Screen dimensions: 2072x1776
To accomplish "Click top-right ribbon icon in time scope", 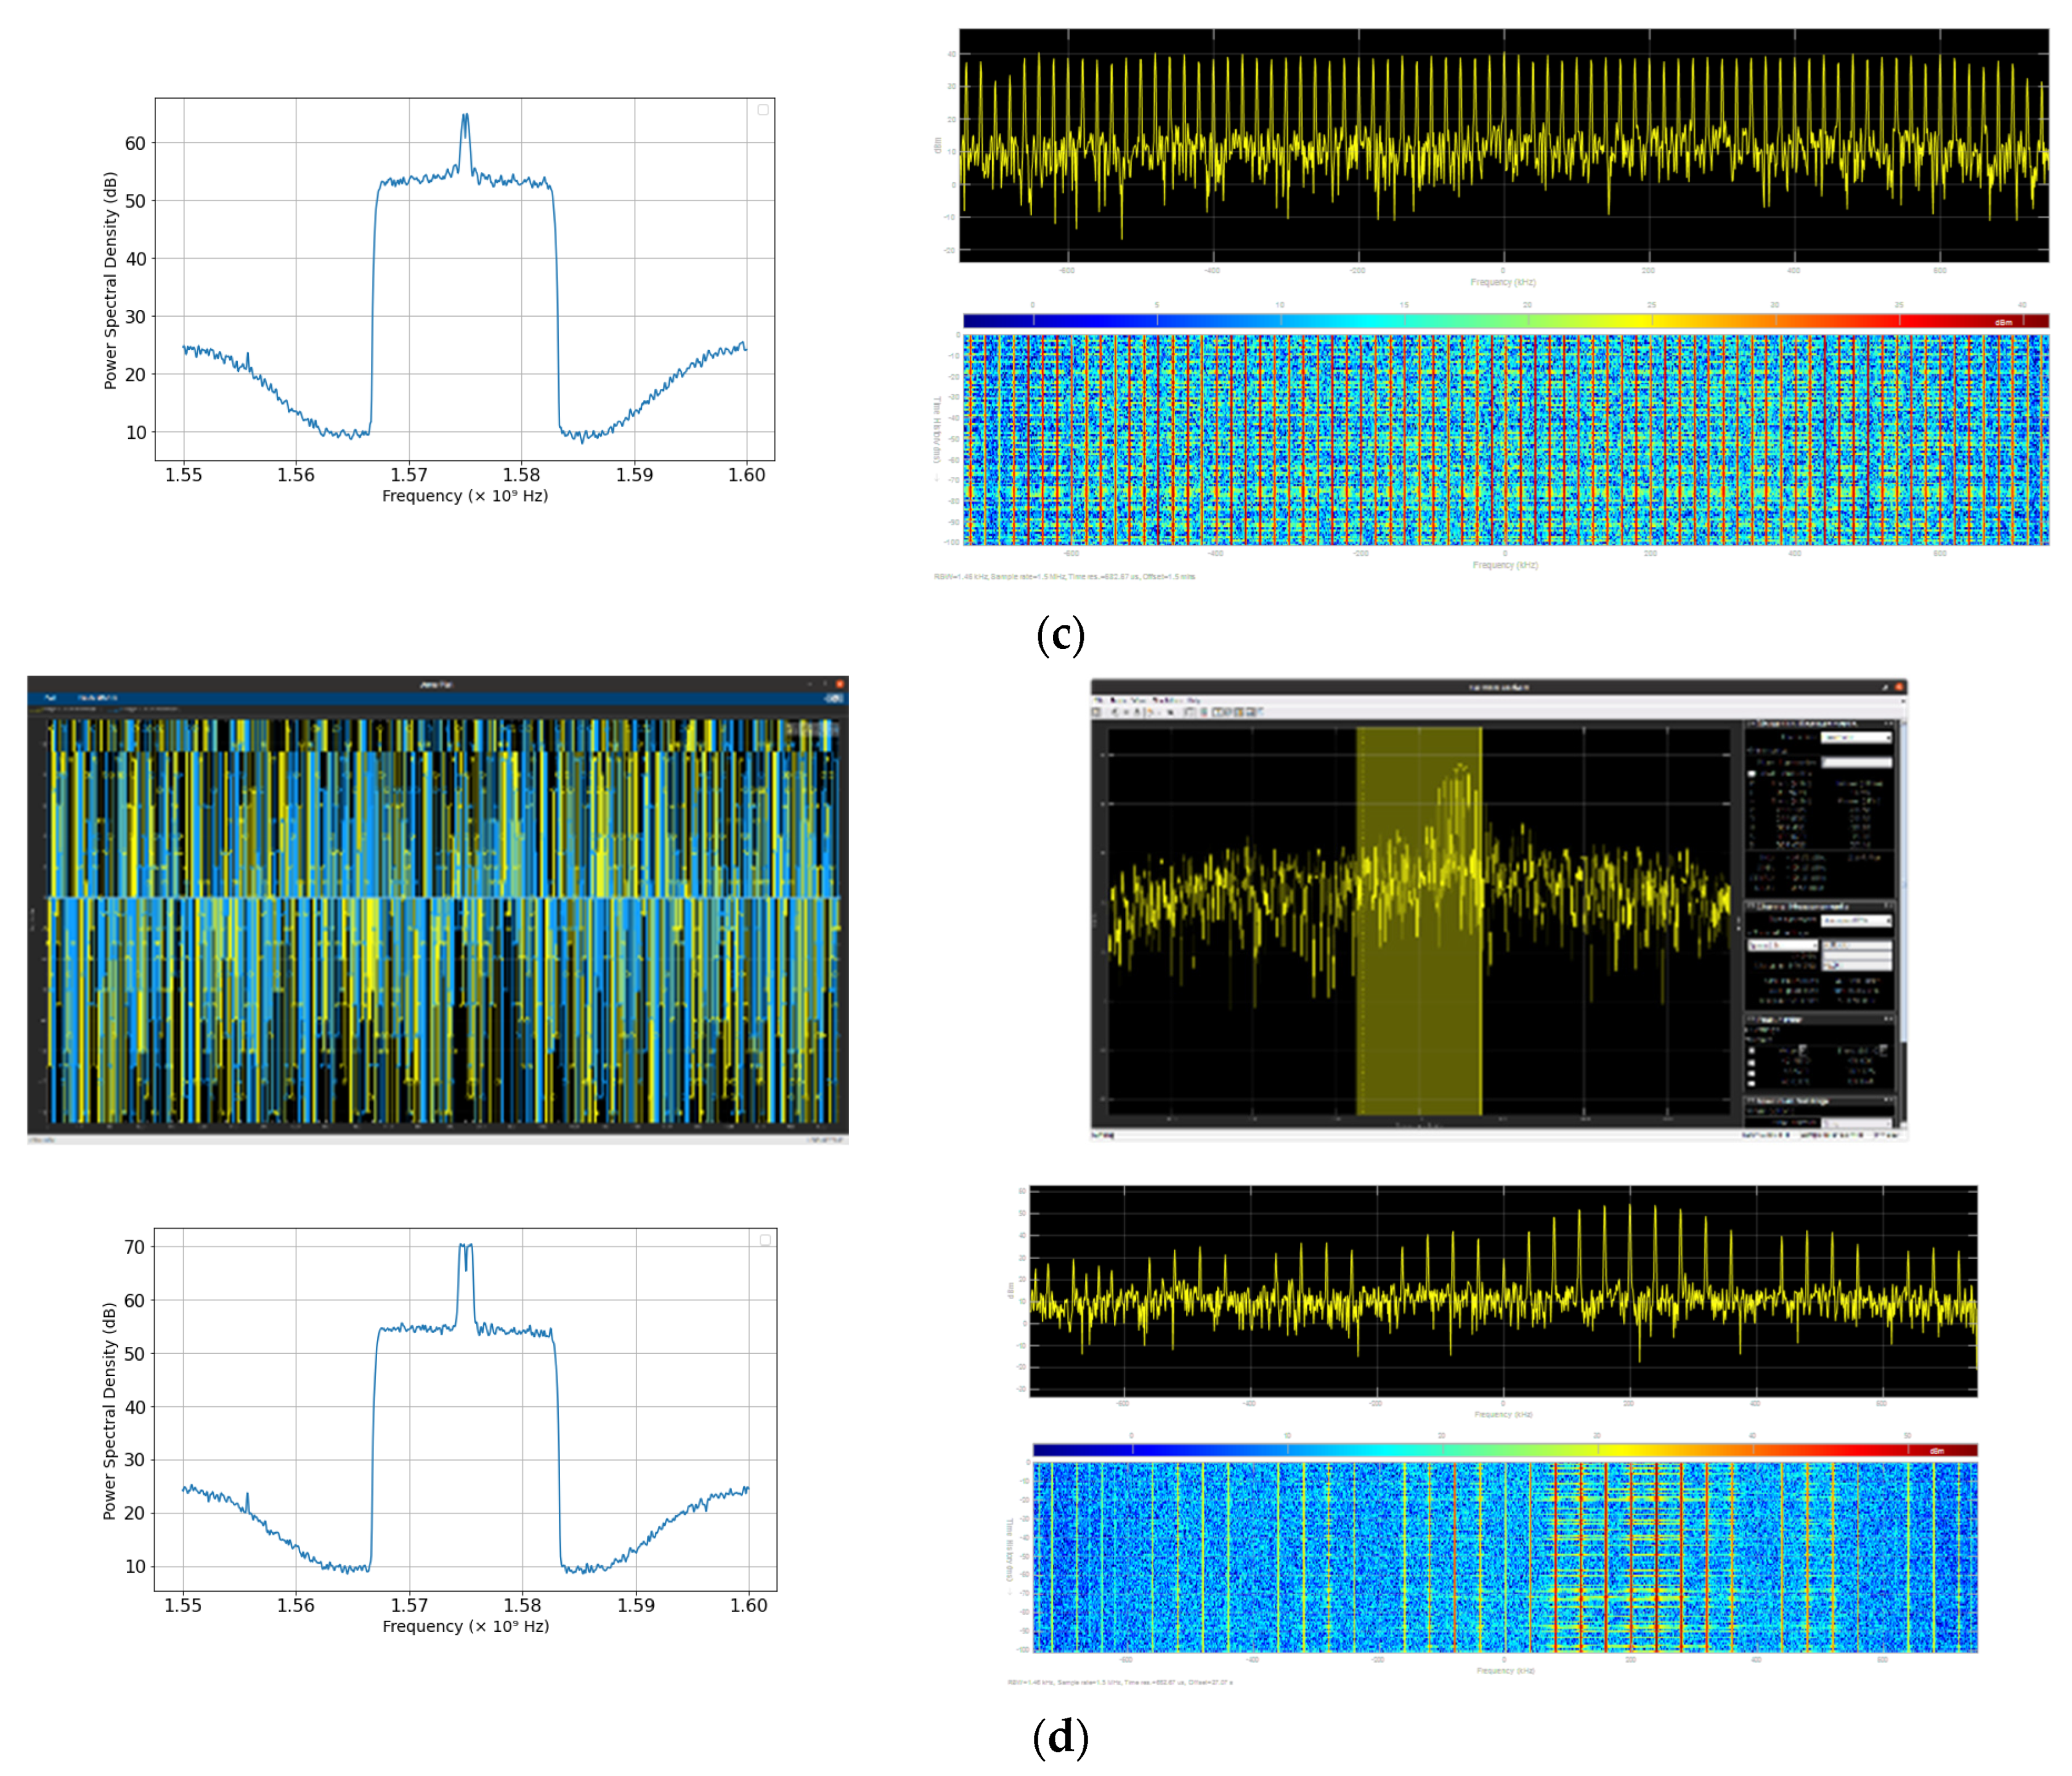I will click(x=833, y=699).
